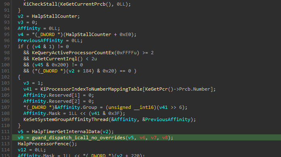The image size is (281, 157).
Task: Click the 0x200 constant
Action: pos(59,65)
